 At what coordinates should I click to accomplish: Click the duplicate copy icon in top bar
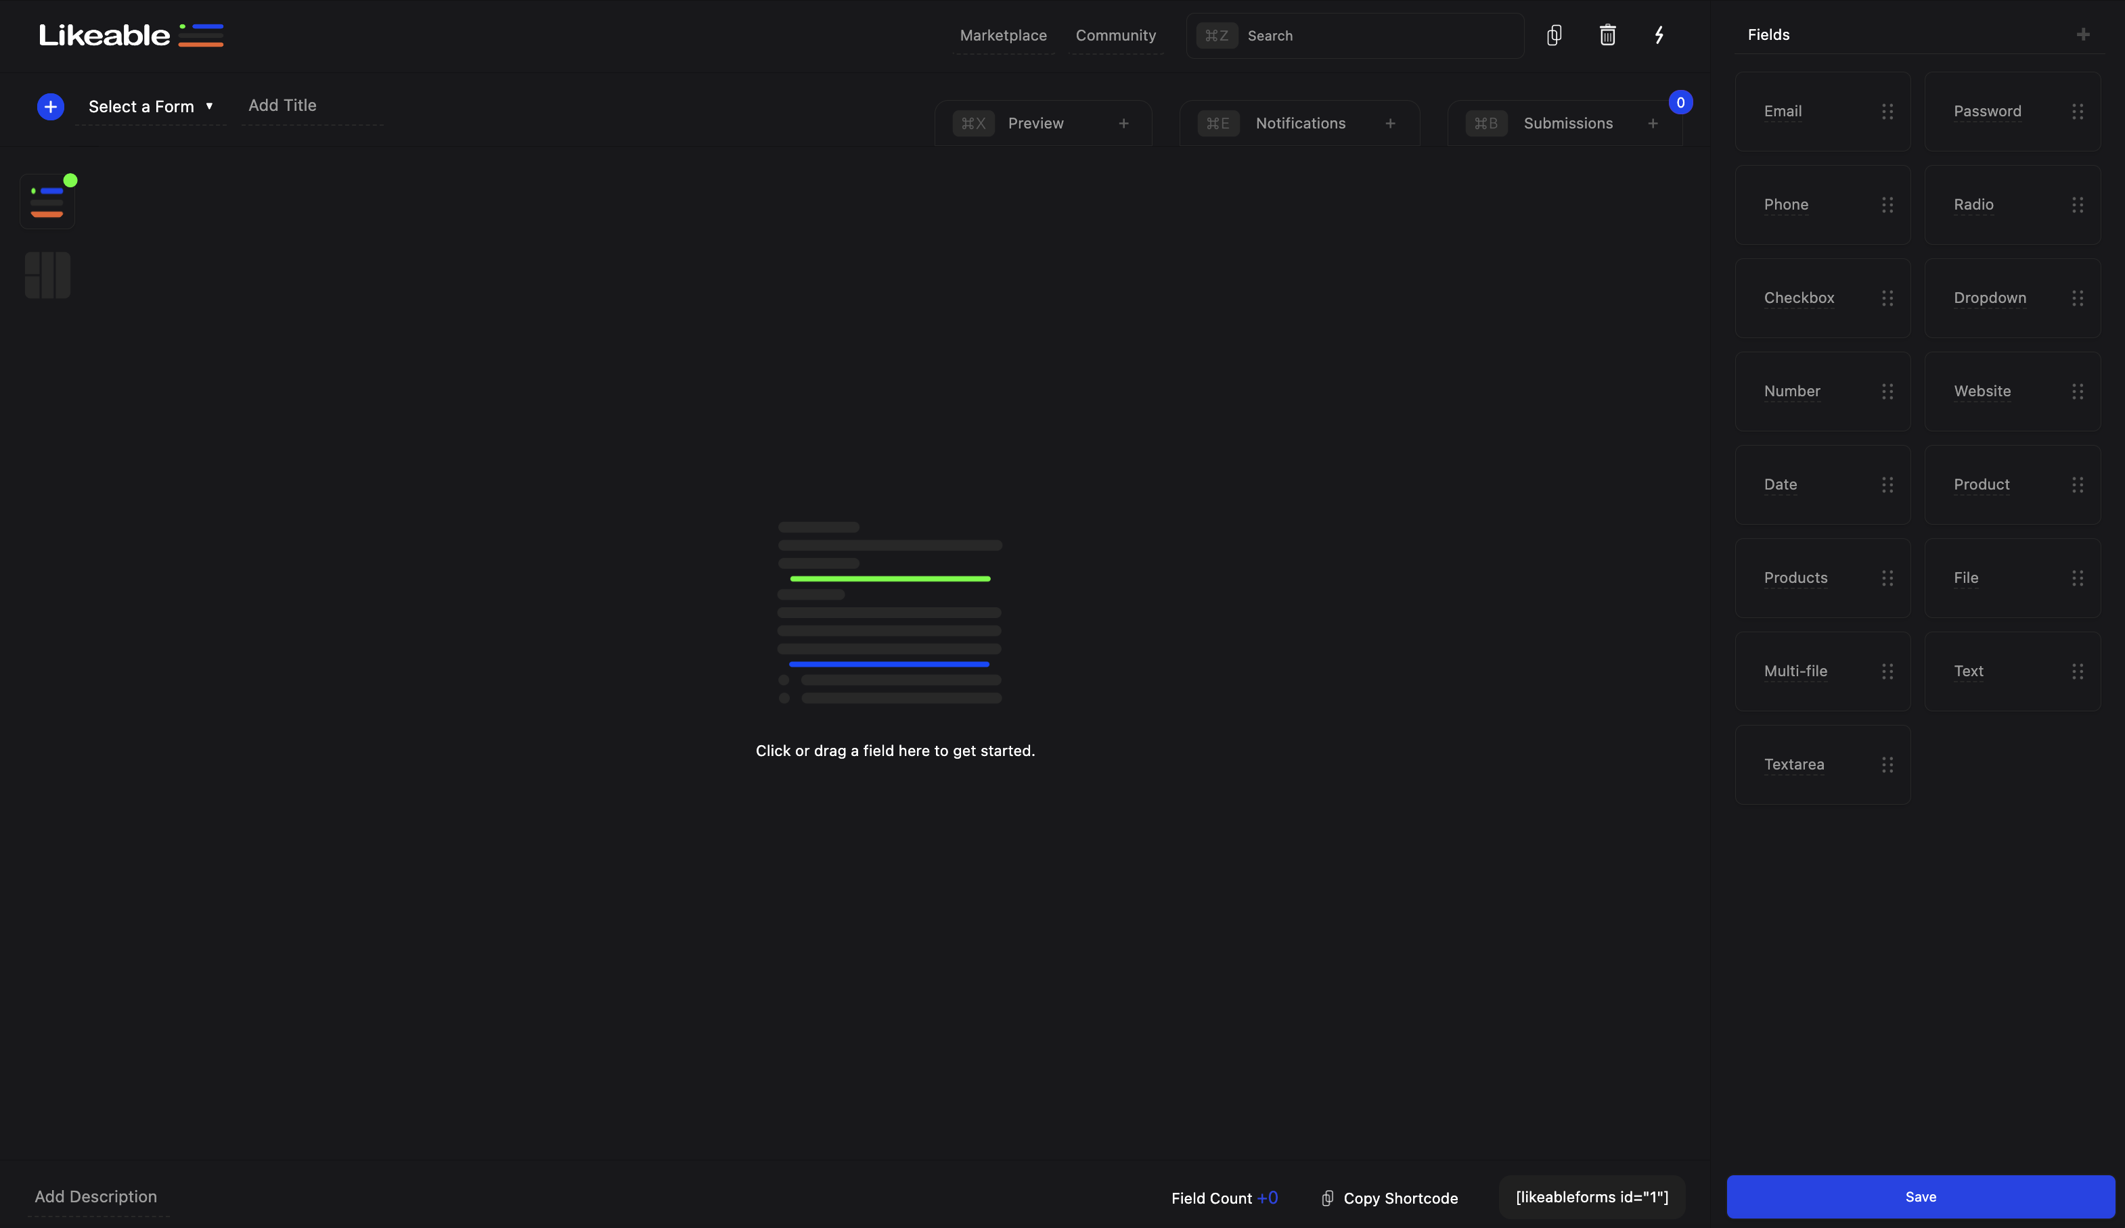(1554, 35)
